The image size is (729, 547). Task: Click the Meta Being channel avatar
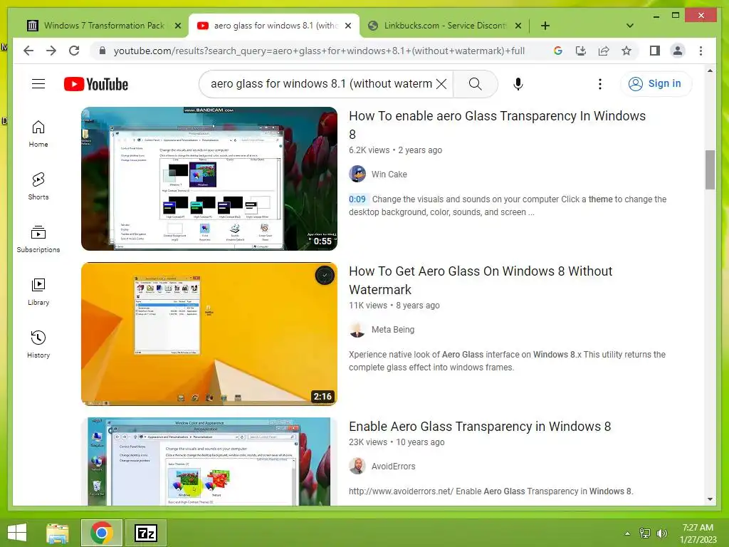[357, 329]
